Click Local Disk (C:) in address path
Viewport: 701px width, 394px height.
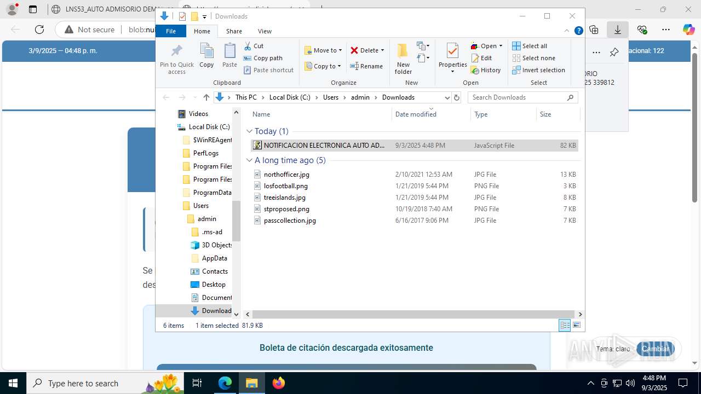(x=290, y=97)
